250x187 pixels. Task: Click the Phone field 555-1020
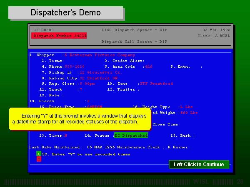point(75,66)
